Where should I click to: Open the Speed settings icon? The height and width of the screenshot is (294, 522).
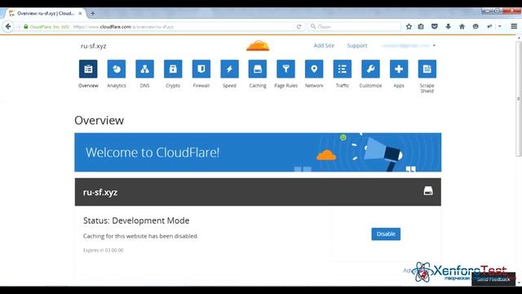click(229, 69)
